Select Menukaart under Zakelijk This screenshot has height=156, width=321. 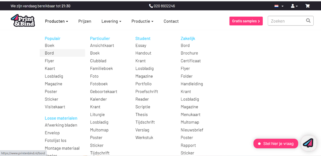[x=190, y=114]
